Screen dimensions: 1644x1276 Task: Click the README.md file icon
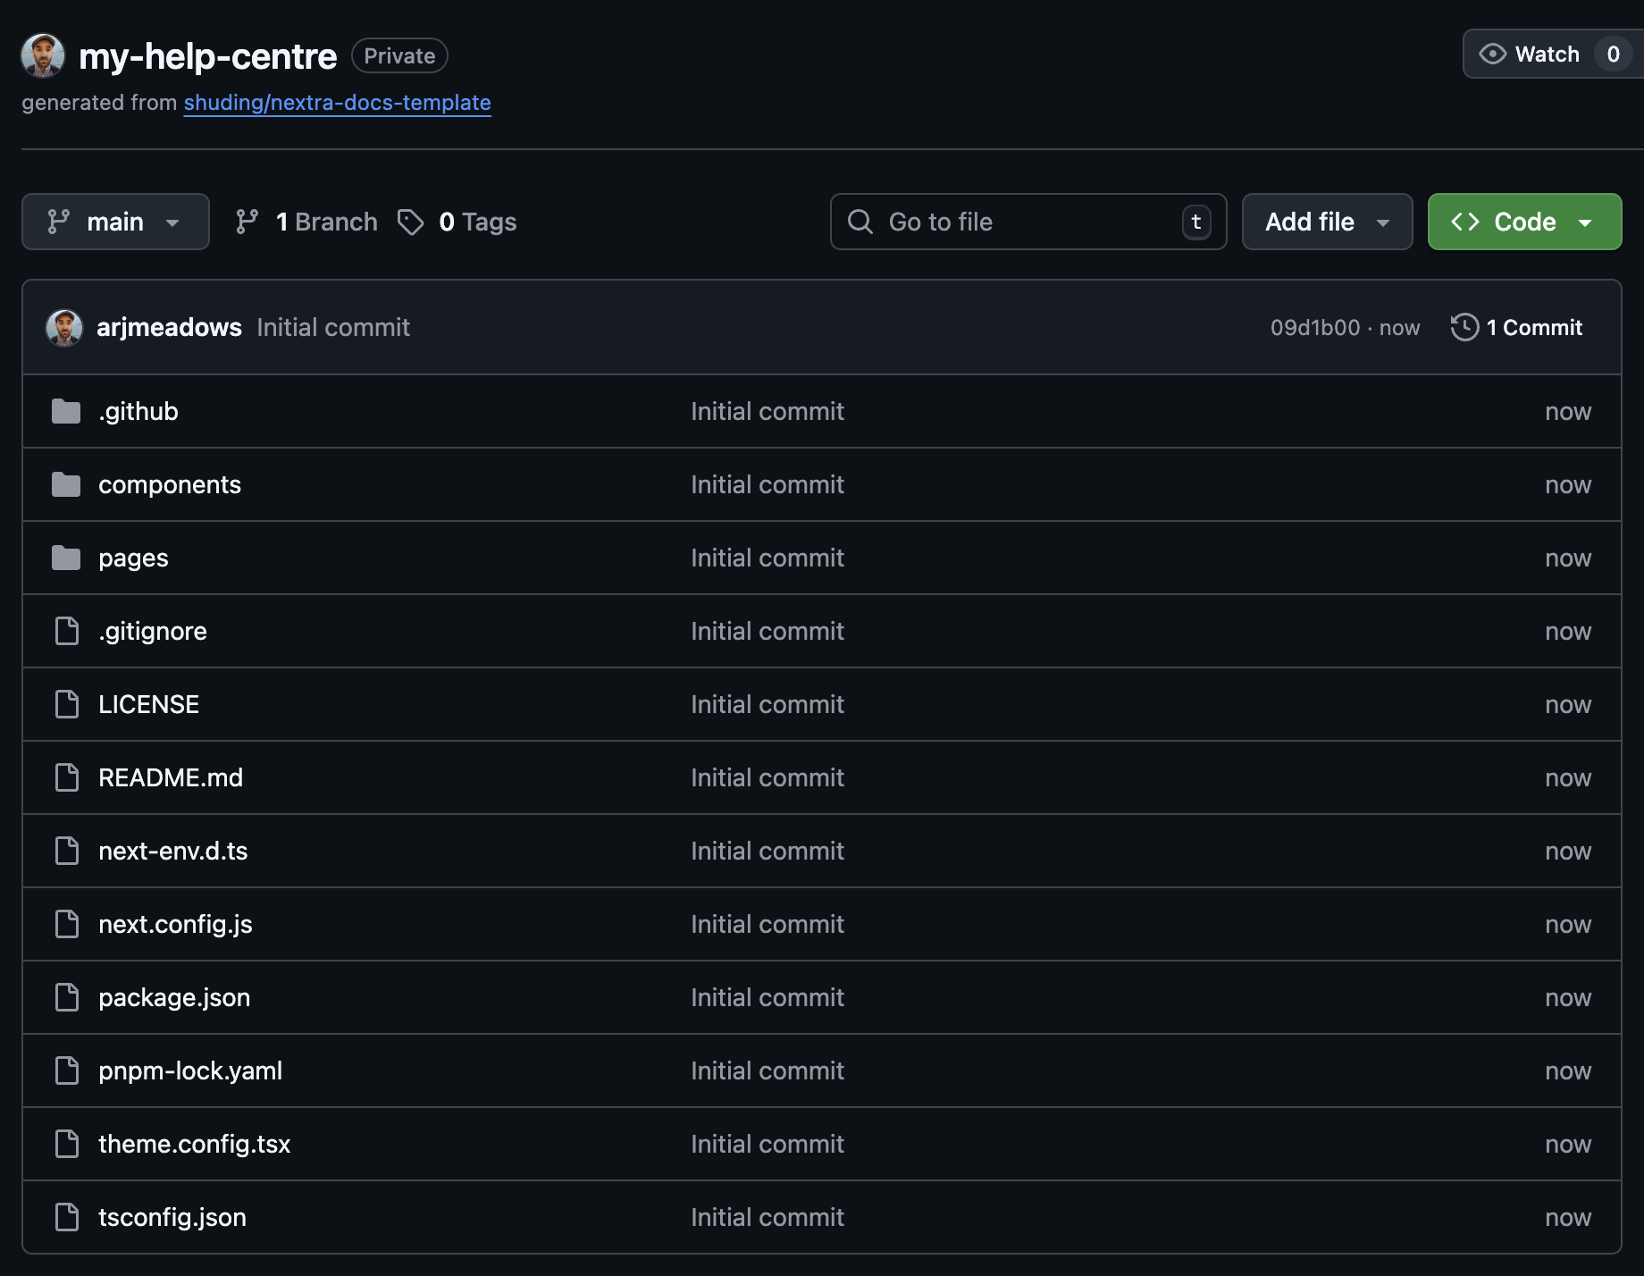coord(67,777)
